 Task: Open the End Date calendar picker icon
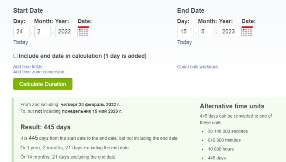[x=247, y=31]
